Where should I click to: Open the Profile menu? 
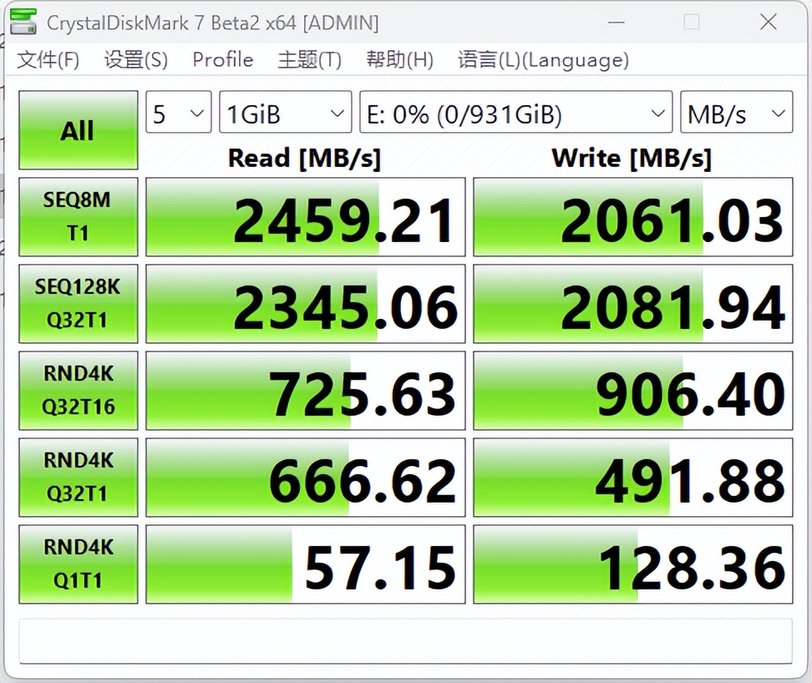[x=223, y=59]
